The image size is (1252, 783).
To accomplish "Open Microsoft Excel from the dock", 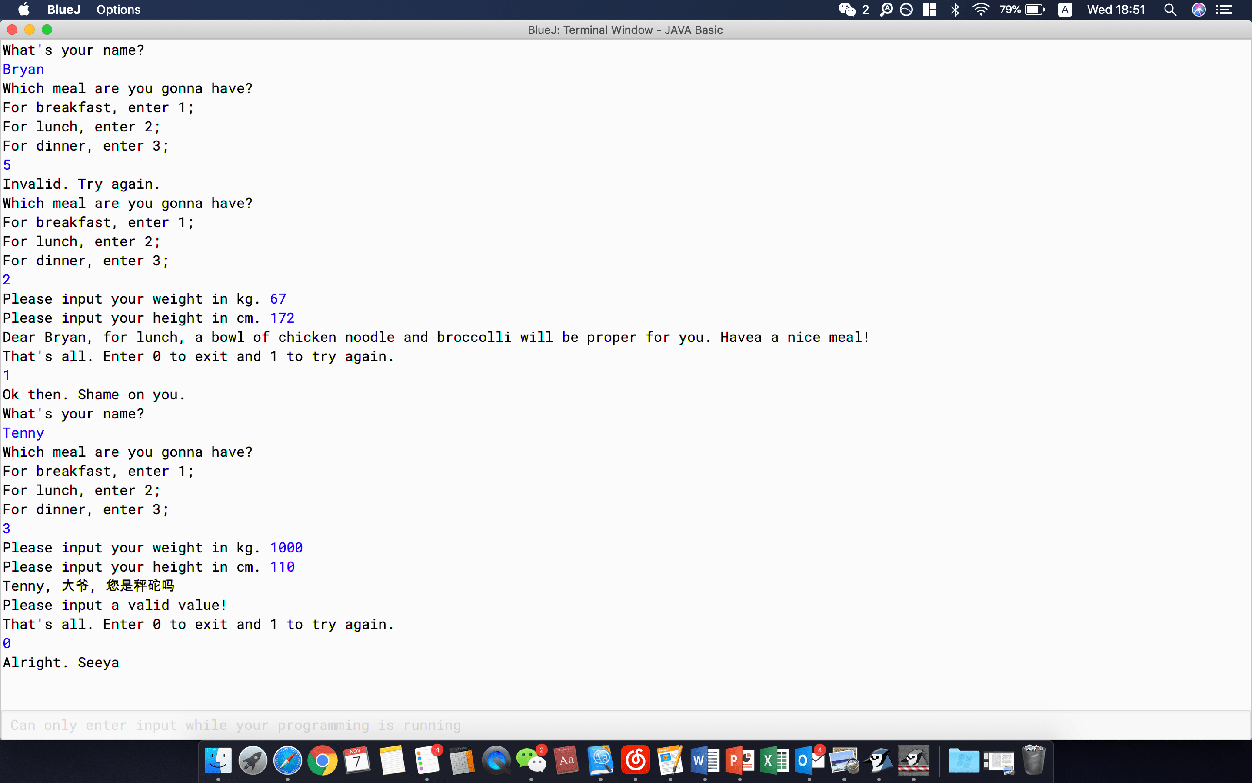I will click(x=775, y=761).
